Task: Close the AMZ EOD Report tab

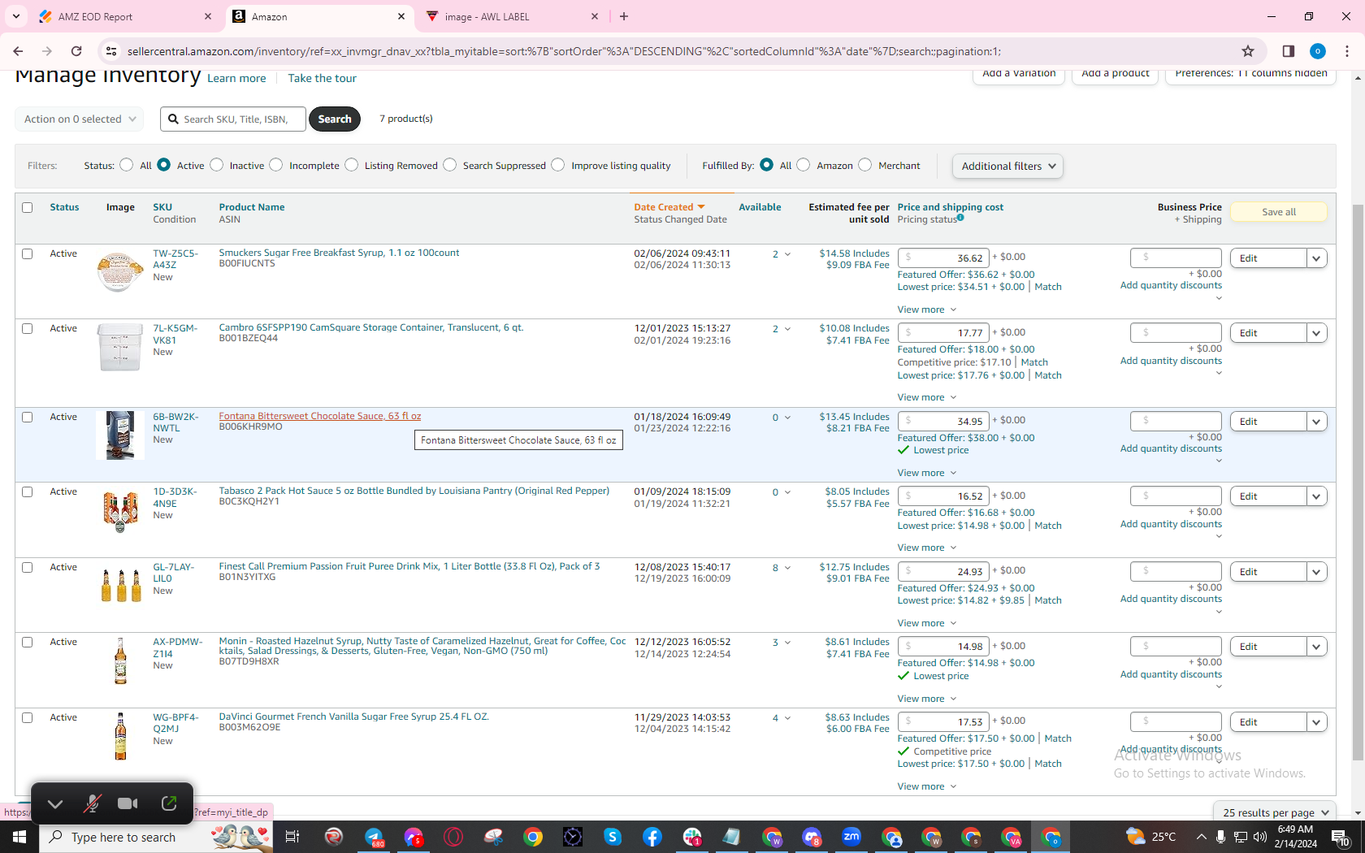Action: pos(208,16)
